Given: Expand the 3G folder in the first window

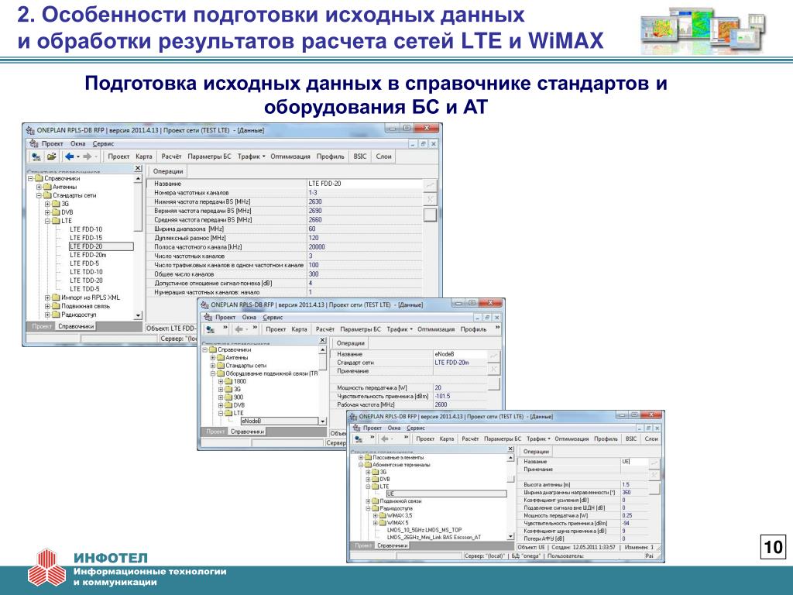Looking at the screenshot, I should tap(47, 204).
